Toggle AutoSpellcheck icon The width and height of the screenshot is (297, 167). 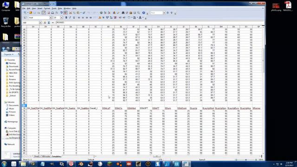[65, 13]
